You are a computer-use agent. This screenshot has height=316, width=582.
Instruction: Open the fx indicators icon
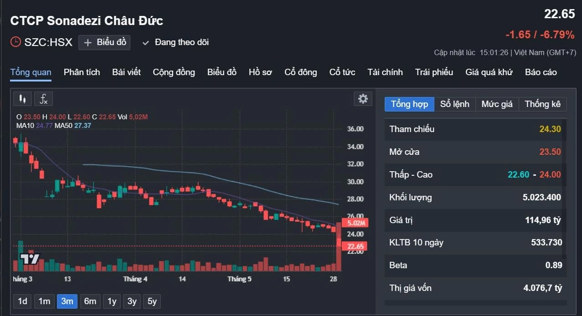click(x=44, y=98)
